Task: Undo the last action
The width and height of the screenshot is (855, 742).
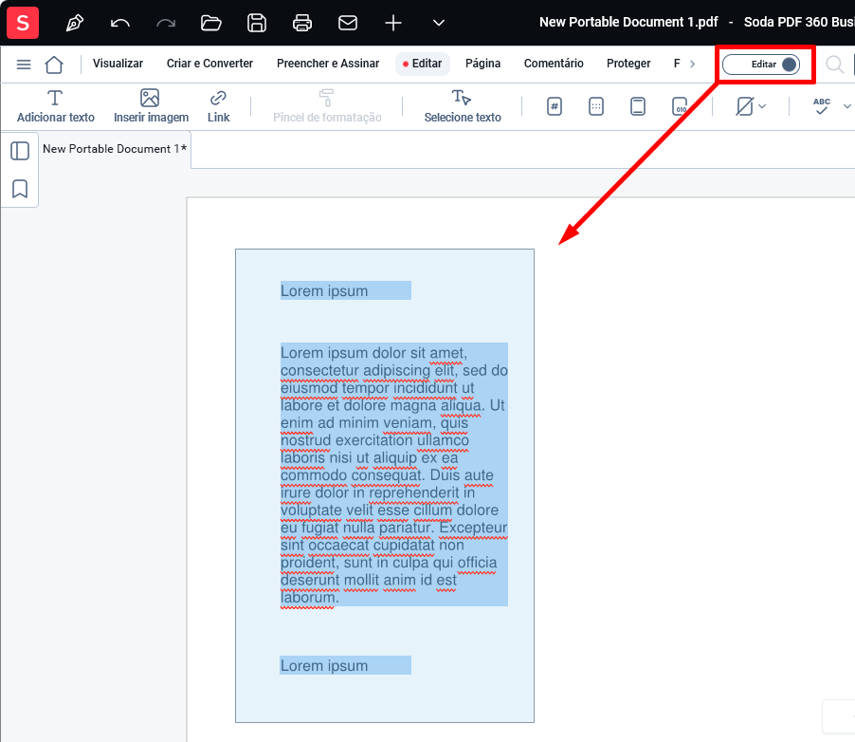Action: [120, 23]
